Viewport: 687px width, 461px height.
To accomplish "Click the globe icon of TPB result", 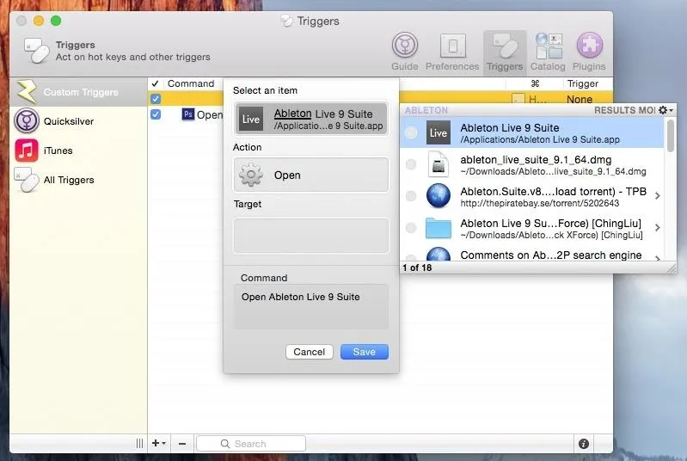I will pos(439,196).
